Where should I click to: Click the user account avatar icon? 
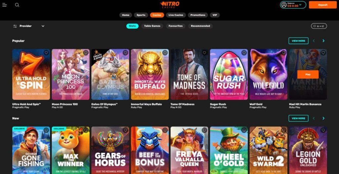pyautogui.click(x=284, y=5)
